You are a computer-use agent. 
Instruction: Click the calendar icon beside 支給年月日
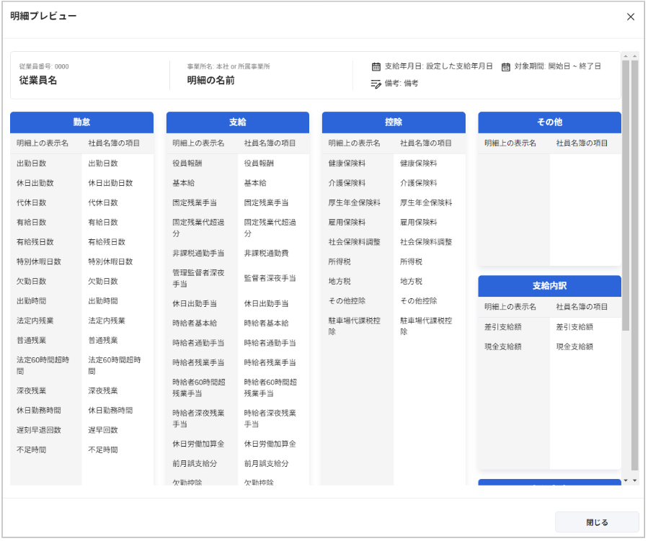(x=376, y=66)
